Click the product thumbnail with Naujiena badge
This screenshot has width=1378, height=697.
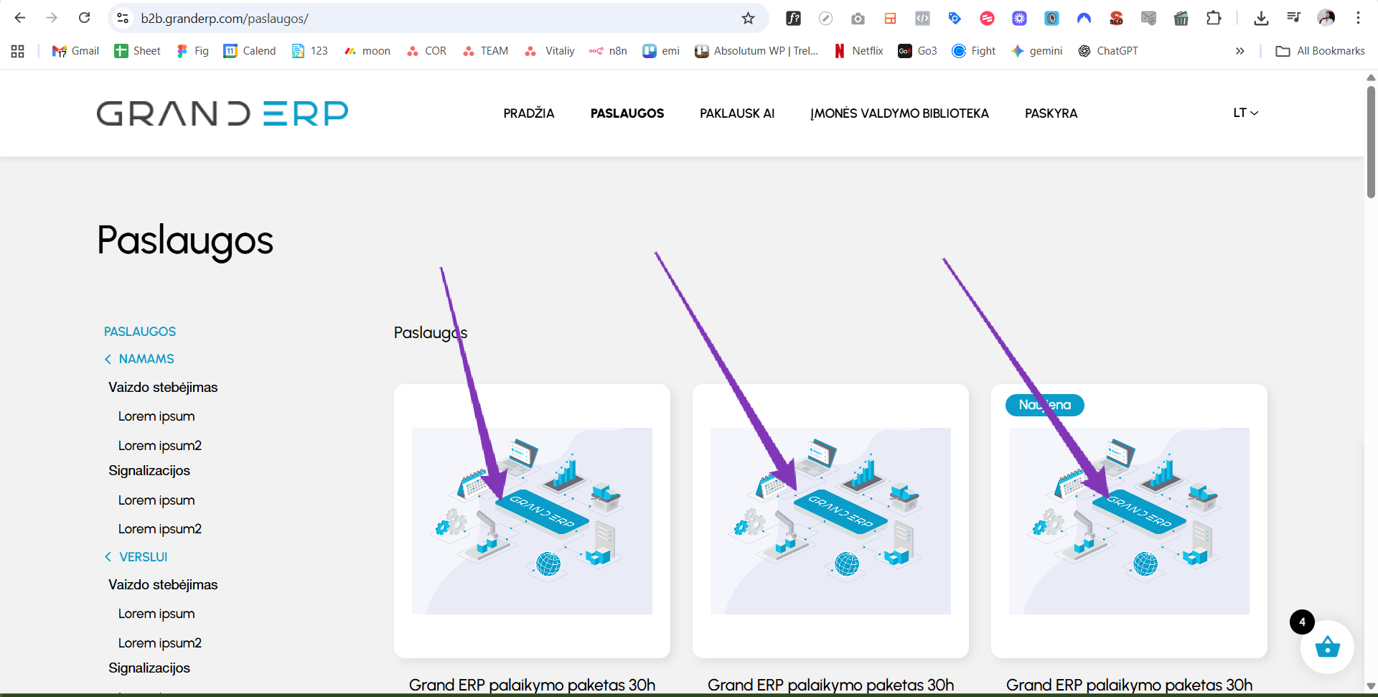tap(1129, 521)
